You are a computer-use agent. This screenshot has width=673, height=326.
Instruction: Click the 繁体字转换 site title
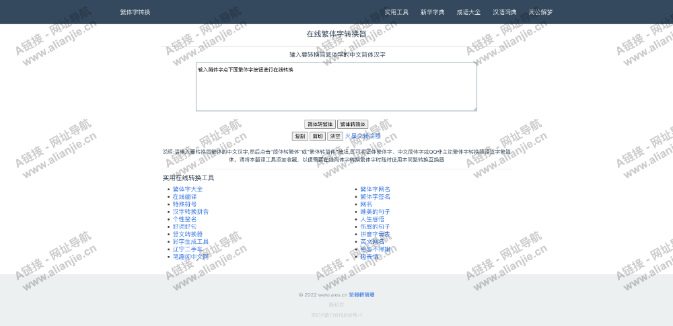point(135,12)
